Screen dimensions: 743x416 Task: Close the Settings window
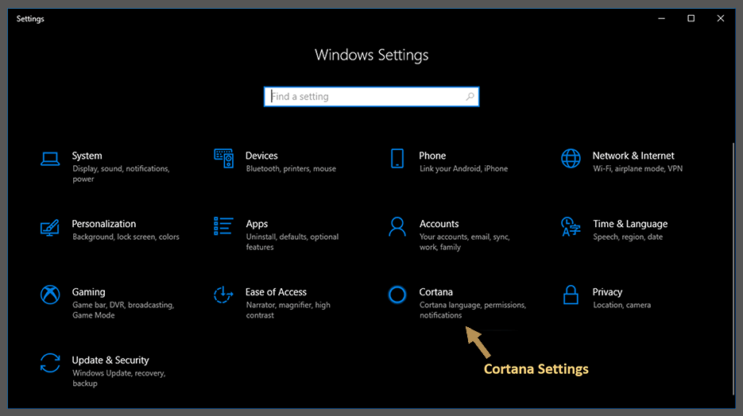pos(720,18)
